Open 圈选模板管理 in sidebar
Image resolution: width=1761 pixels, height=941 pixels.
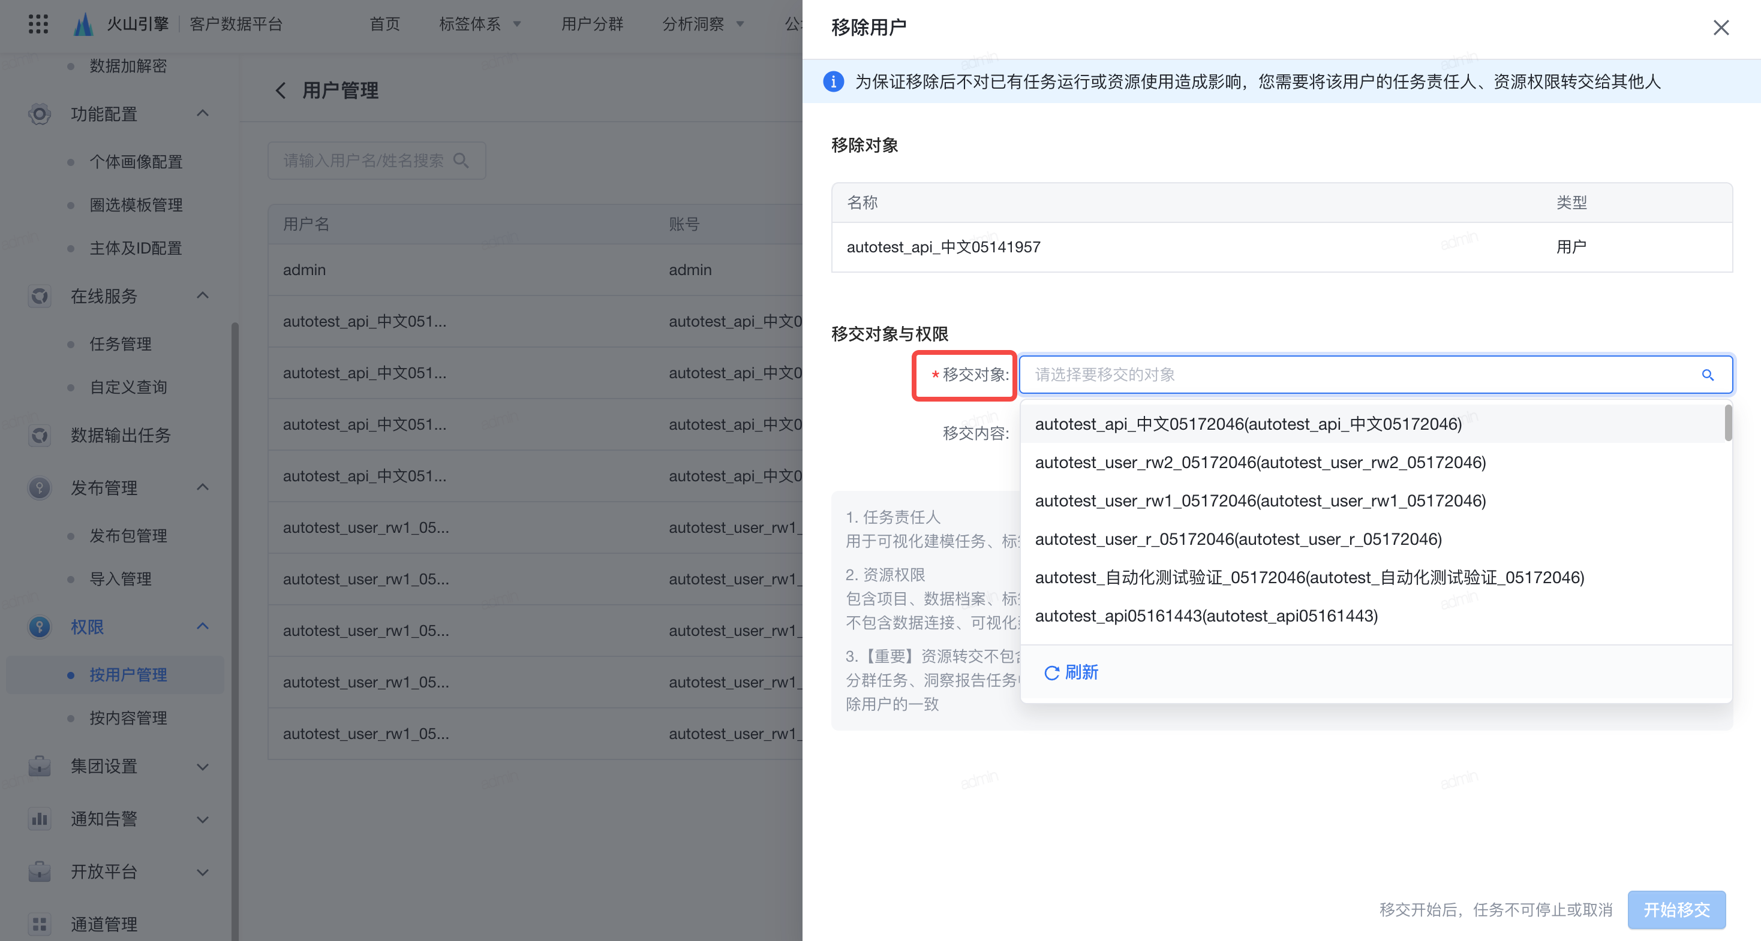point(136,205)
